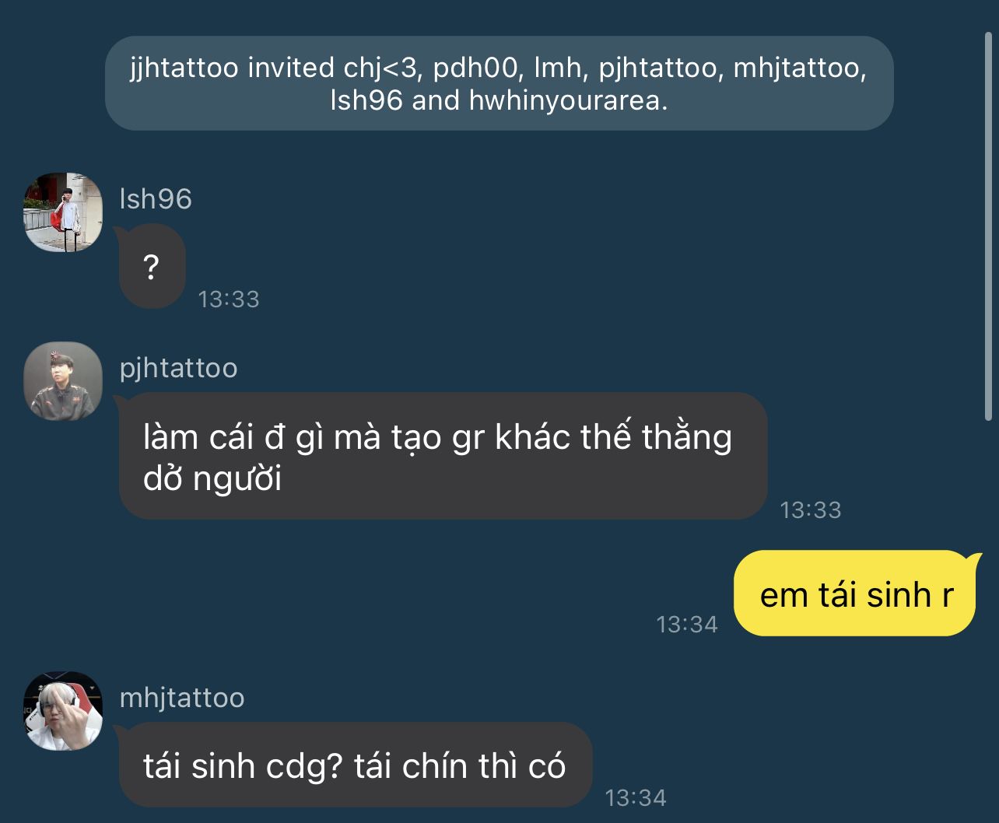Click "hwhinyourarea" in the invite notice
The width and height of the screenshot is (999, 823).
(566, 101)
